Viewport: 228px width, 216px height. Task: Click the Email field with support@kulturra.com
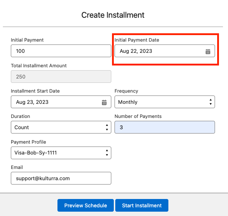tap(61, 178)
